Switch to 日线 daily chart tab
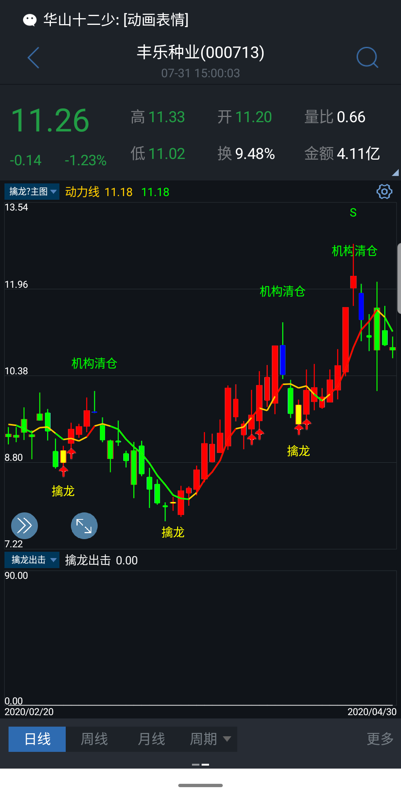401x802 pixels. [x=37, y=739]
